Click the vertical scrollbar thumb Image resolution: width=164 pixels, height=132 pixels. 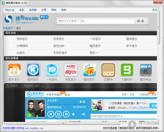pos(159,27)
